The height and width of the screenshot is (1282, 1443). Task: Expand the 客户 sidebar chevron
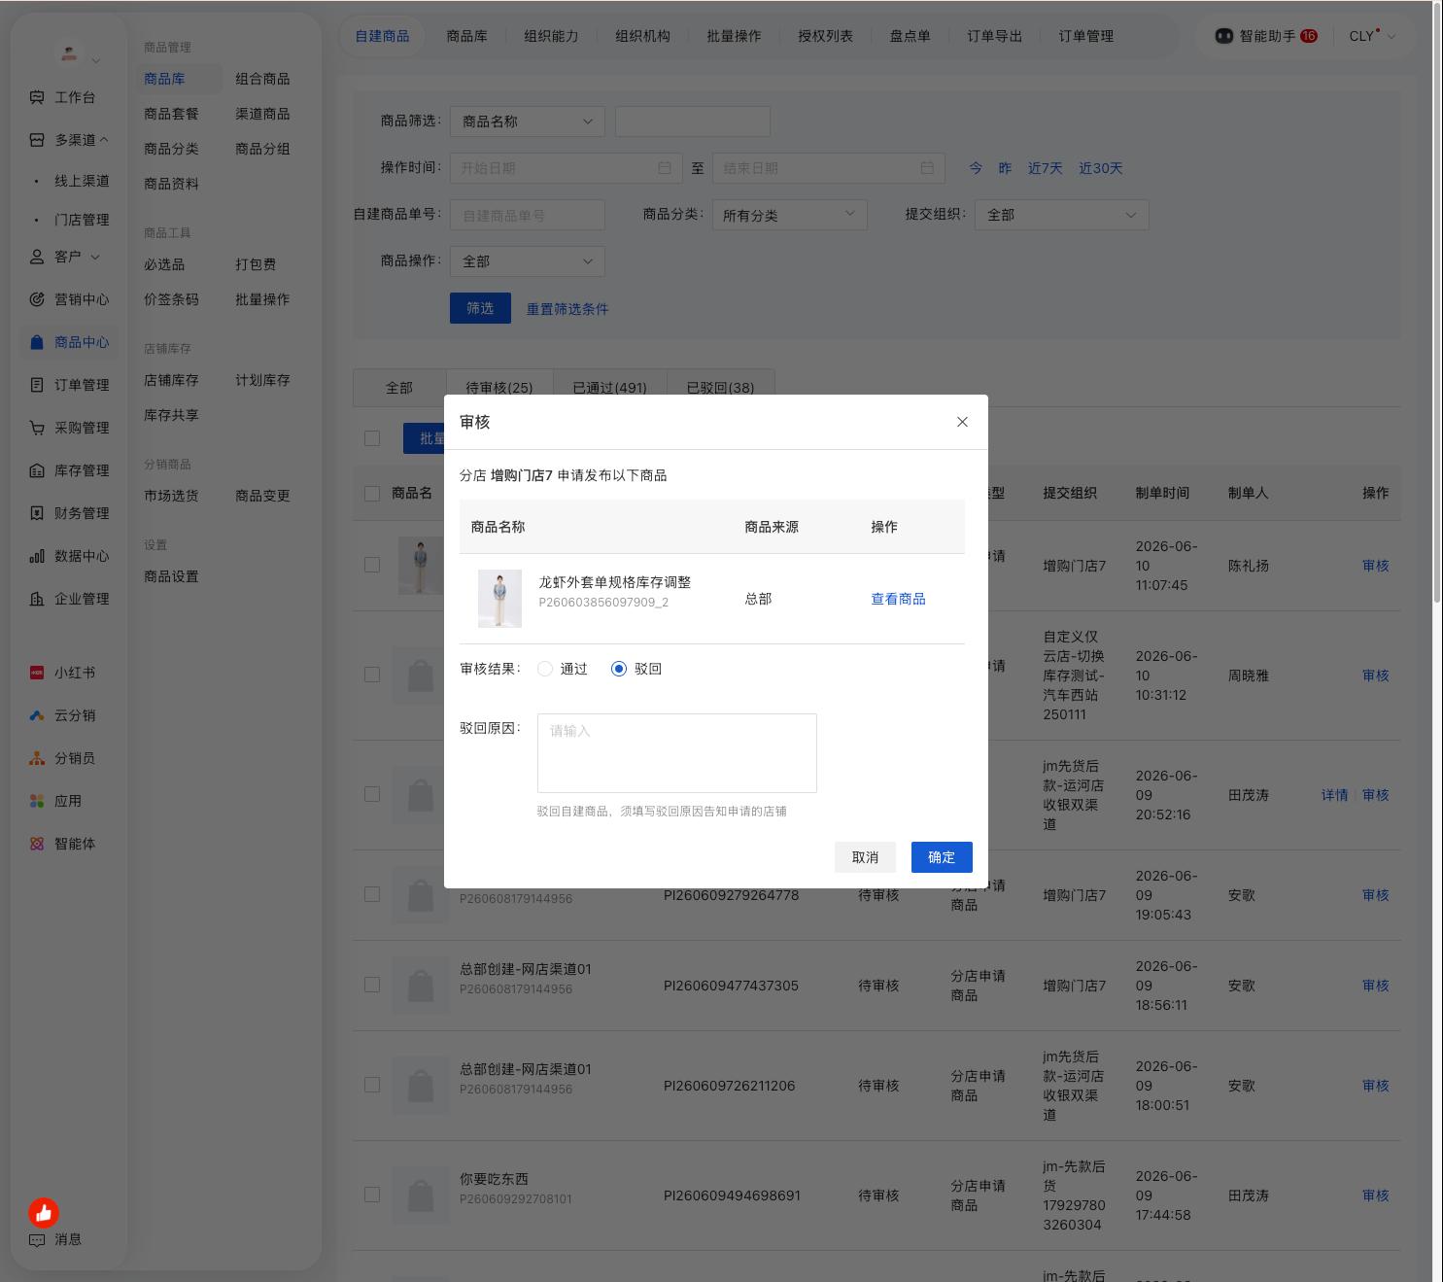click(x=95, y=257)
